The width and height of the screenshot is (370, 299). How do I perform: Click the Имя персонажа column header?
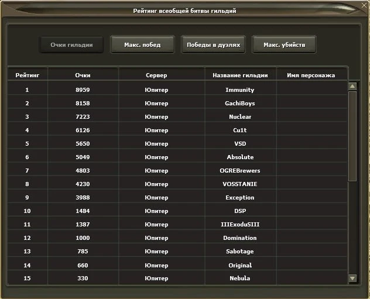[x=311, y=75]
